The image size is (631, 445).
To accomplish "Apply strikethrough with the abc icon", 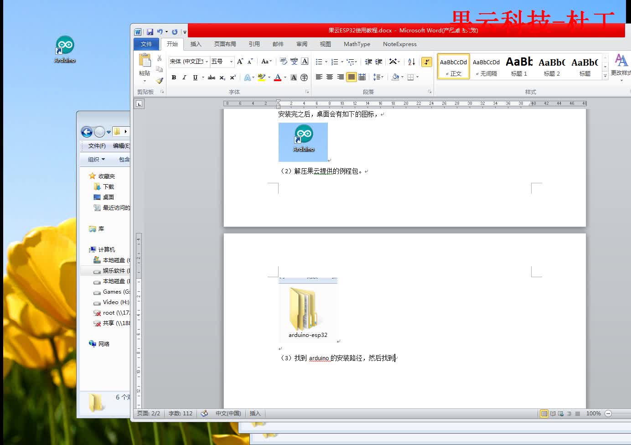I will [212, 78].
